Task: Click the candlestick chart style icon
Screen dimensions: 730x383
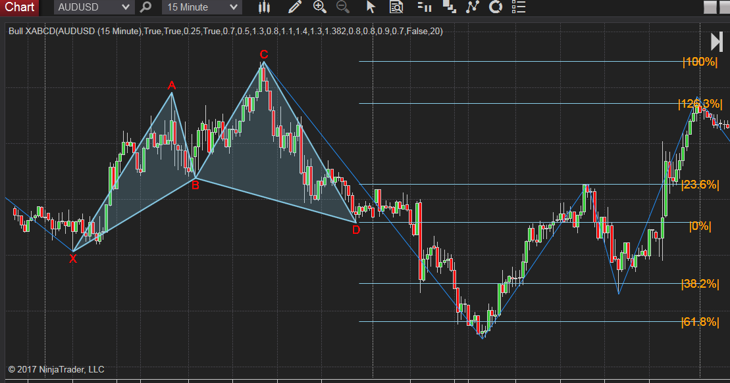Action: 263,7
